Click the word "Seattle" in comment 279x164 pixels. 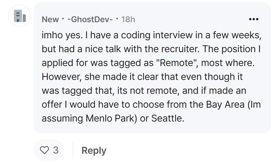tap(168, 118)
